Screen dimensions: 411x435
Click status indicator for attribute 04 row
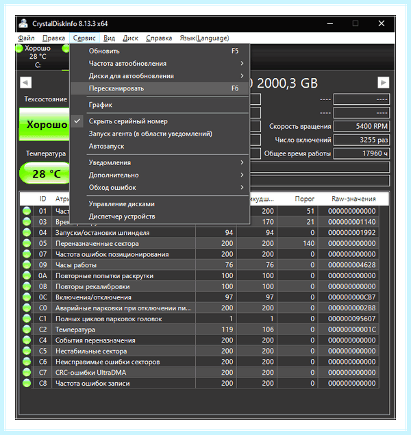27,232
